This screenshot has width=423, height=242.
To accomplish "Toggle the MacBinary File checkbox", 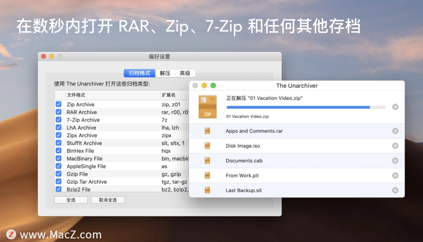I will click(58, 158).
